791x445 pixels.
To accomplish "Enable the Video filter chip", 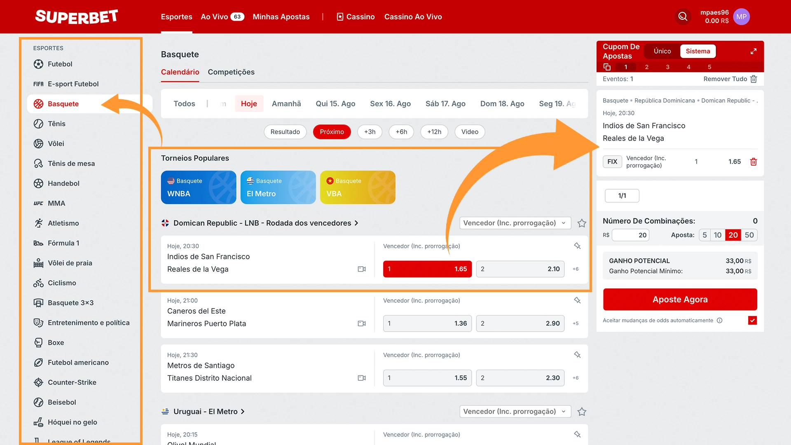I will tap(470, 132).
